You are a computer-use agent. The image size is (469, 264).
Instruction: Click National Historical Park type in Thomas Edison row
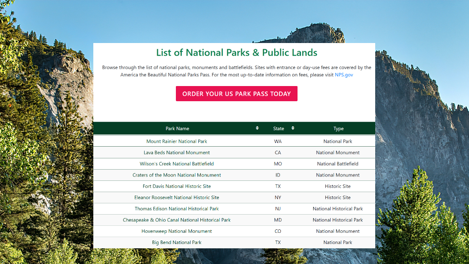point(338,209)
